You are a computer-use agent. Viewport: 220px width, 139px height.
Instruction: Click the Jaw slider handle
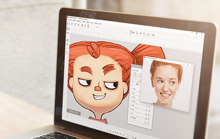[x=137, y=116]
